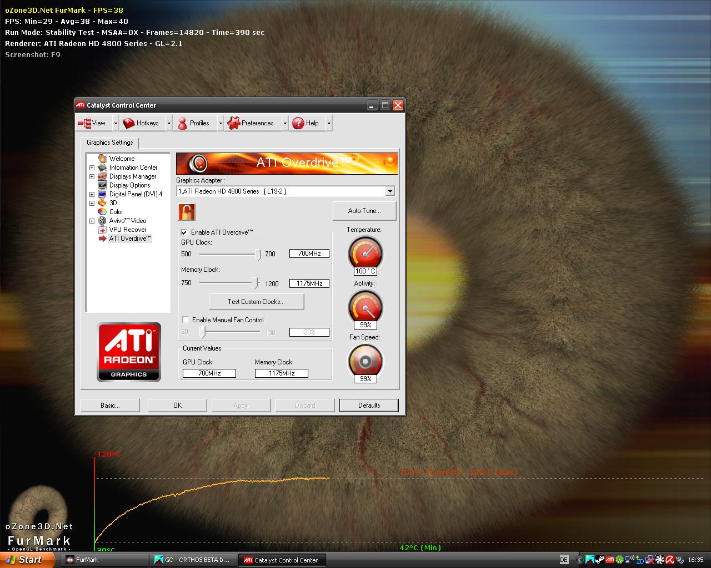Toggle Enable ATI Overdrive checkbox
Screen dimensions: 711x568
click(184, 232)
